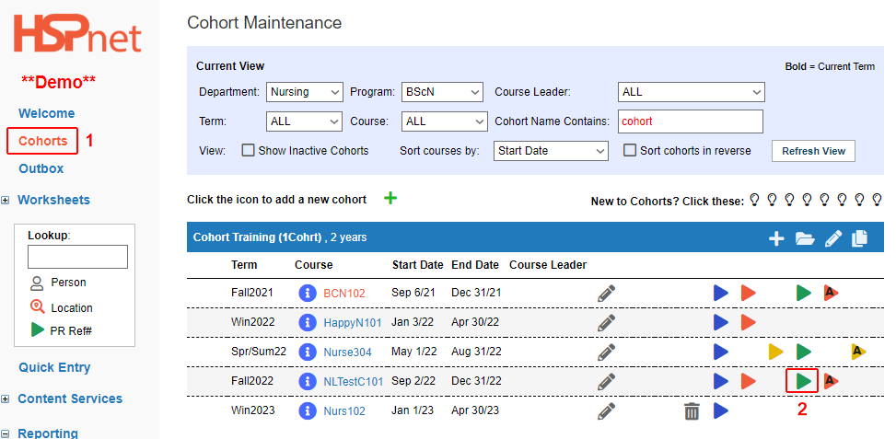
Task: Click the blue arrow in Win2023 row
Action: pyautogui.click(x=720, y=410)
